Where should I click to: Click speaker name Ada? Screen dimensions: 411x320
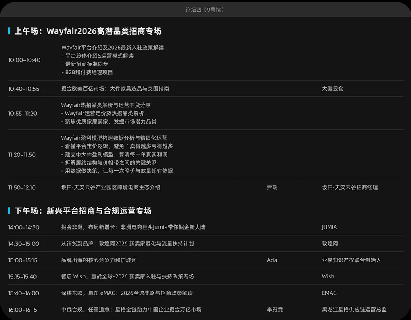(x=272, y=260)
